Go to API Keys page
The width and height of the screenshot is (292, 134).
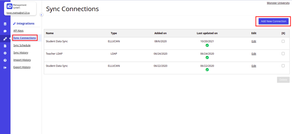[x=19, y=31]
